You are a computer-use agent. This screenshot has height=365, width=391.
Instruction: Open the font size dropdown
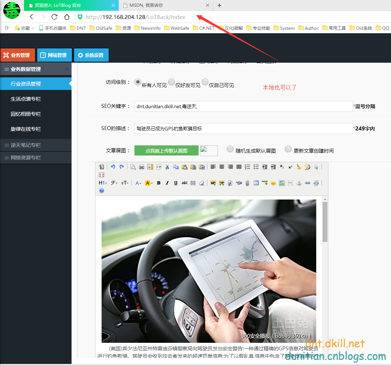(x=125, y=183)
